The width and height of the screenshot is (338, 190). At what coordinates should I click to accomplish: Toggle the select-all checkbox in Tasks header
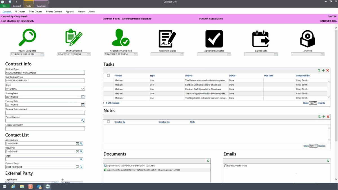[x=108, y=75]
